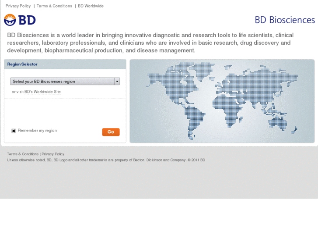
Task: Open Privacy Policy in top navigation
Action: click(x=18, y=6)
